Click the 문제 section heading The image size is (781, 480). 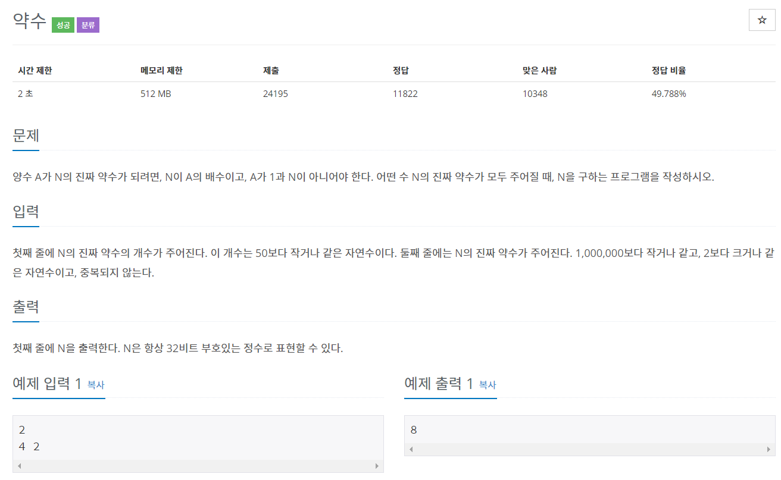[26, 135]
